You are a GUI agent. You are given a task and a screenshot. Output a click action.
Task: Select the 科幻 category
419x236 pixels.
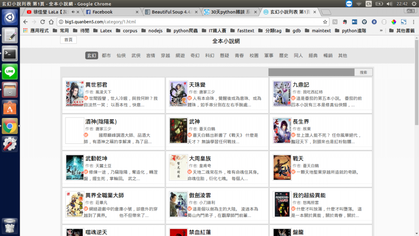209,56
